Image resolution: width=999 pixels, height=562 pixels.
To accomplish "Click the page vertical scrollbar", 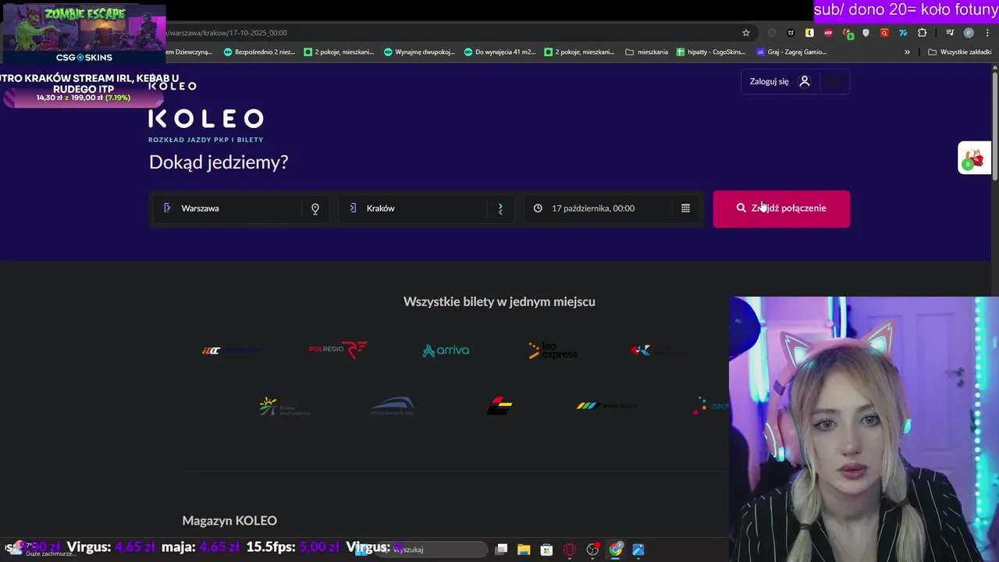I will coord(995,125).
